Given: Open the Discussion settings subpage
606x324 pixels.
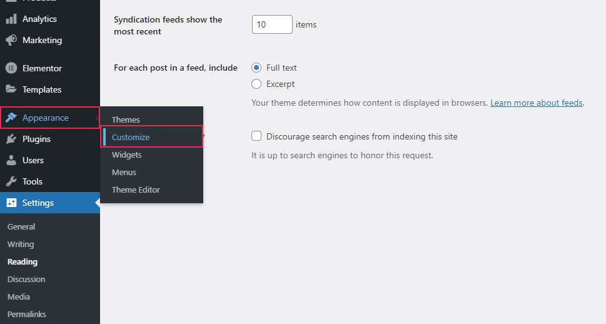Looking at the screenshot, I should 26,279.
